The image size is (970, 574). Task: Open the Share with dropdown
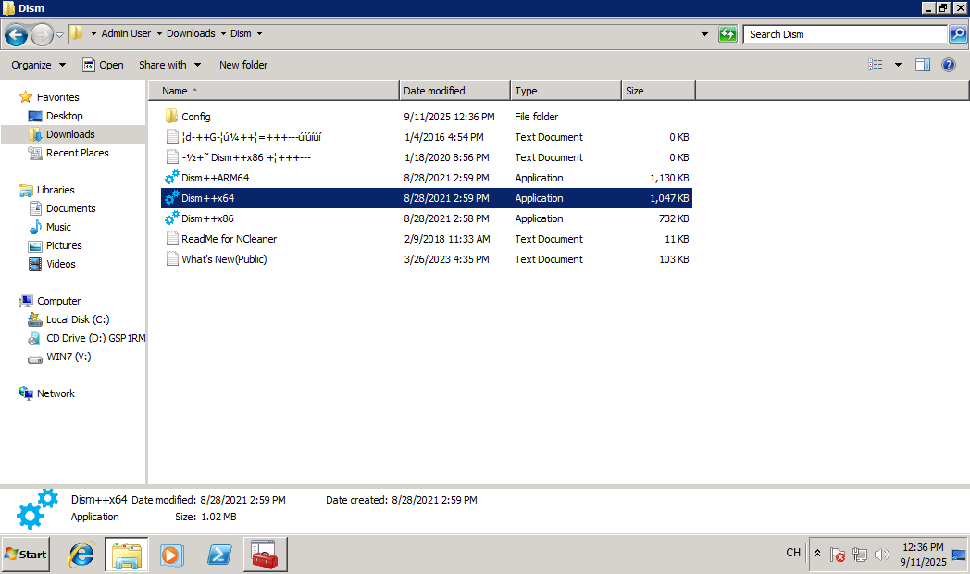168,65
